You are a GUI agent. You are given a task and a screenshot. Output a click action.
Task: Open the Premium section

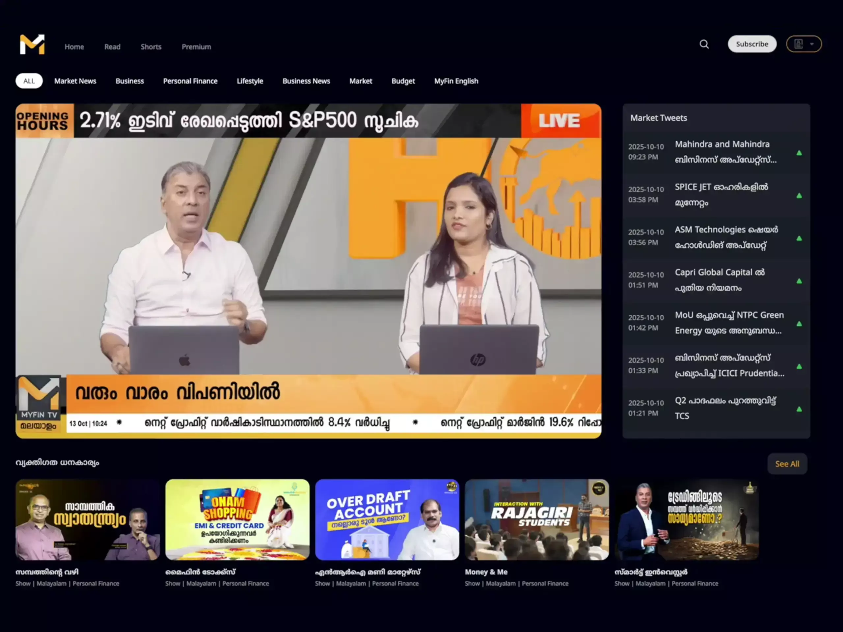[x=196, y=46]
